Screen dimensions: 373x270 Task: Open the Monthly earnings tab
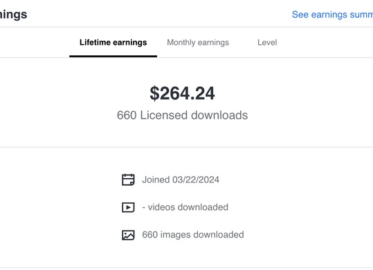pyautogui.click(x=198, y=43)
